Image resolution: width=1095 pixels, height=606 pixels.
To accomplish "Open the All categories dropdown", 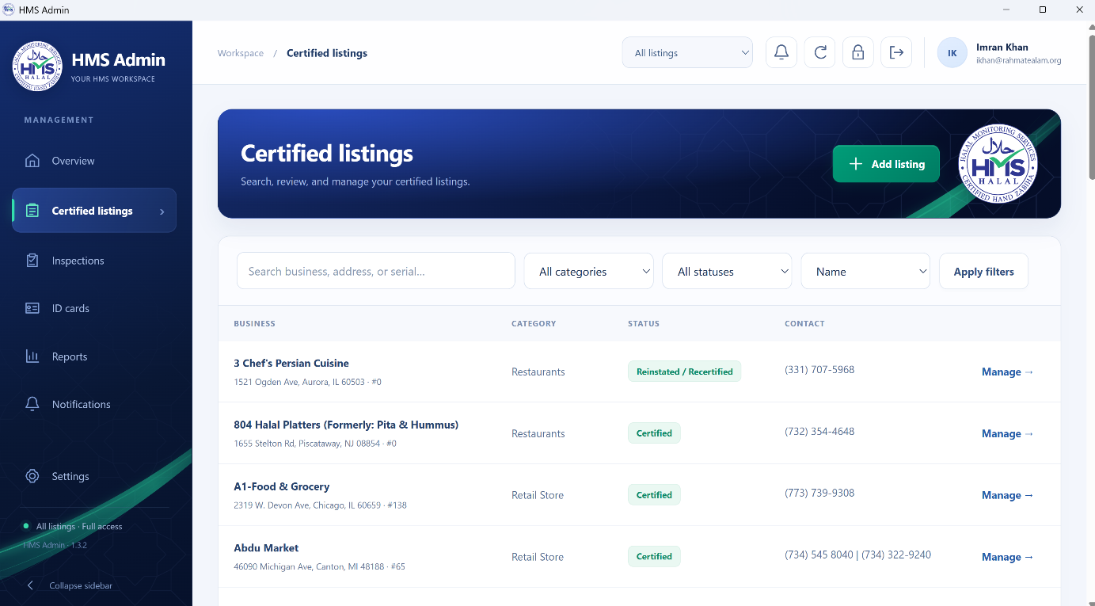I will pyautogui.click(x=589, y=271).
